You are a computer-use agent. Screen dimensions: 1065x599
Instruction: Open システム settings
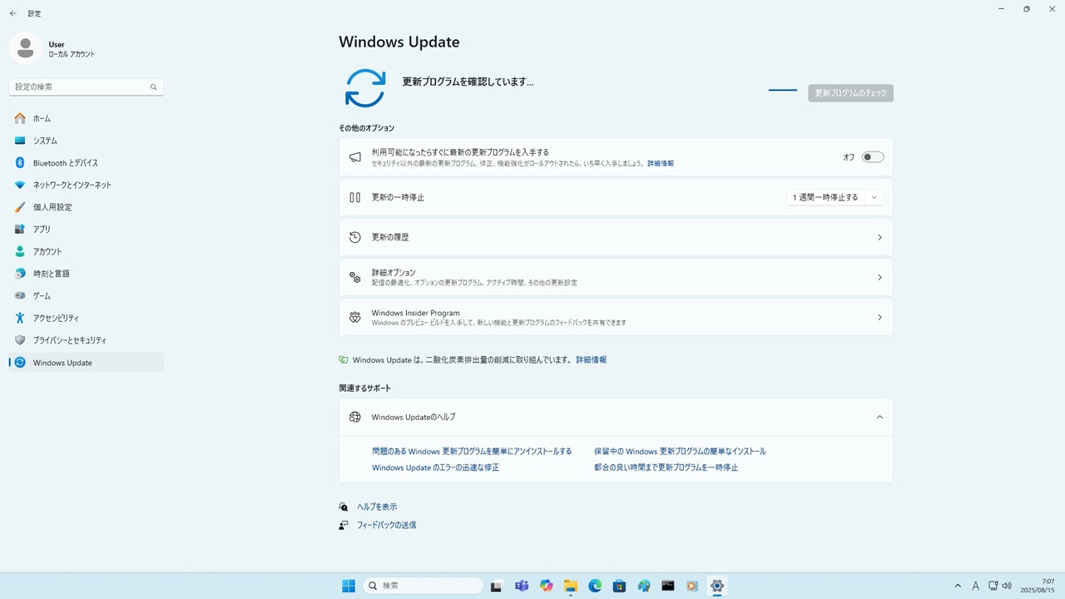click(87, 141)
